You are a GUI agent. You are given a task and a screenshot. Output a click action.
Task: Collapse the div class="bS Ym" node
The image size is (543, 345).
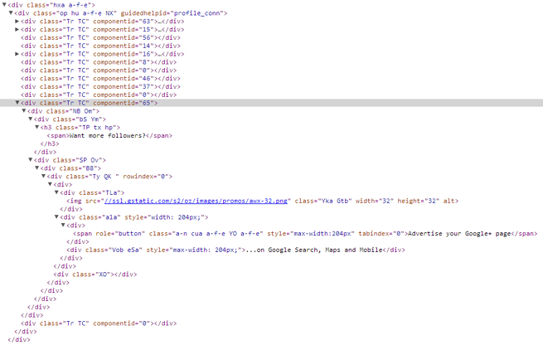31,119
